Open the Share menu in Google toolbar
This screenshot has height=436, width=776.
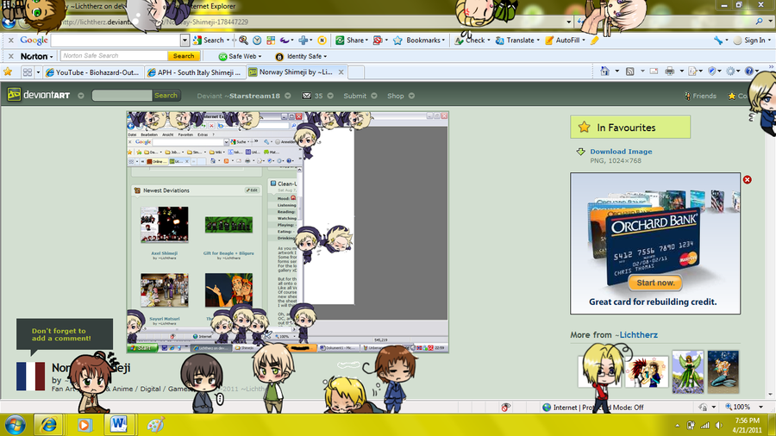352,40
